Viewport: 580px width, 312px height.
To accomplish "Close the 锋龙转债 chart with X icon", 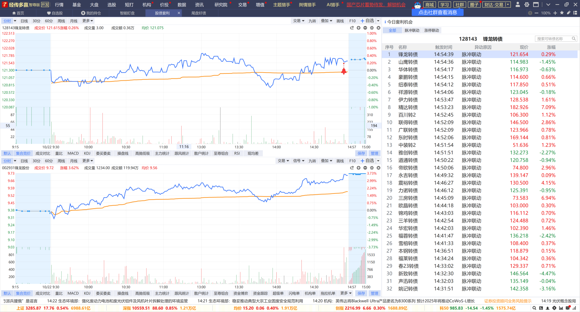I will tap(378, 28).
